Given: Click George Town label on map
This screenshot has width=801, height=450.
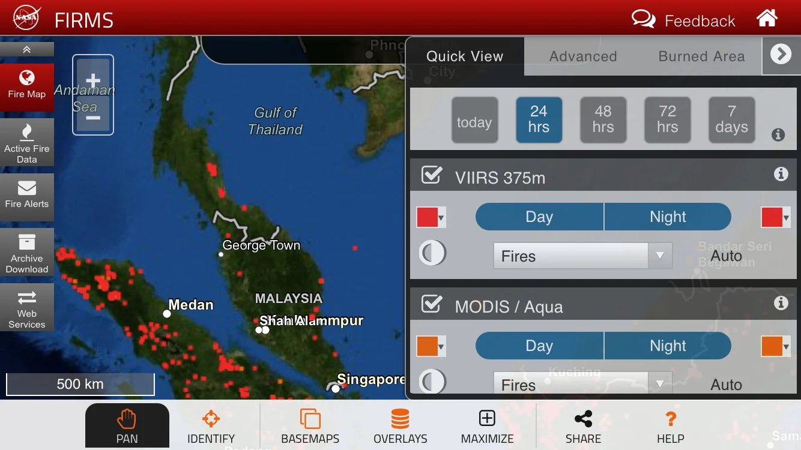Looking at the screenshot, I should coord(261,245).
